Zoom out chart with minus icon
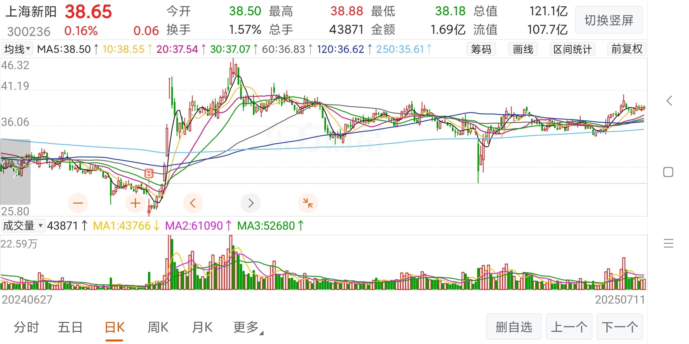The image size is (689, 344). (78, 203)
